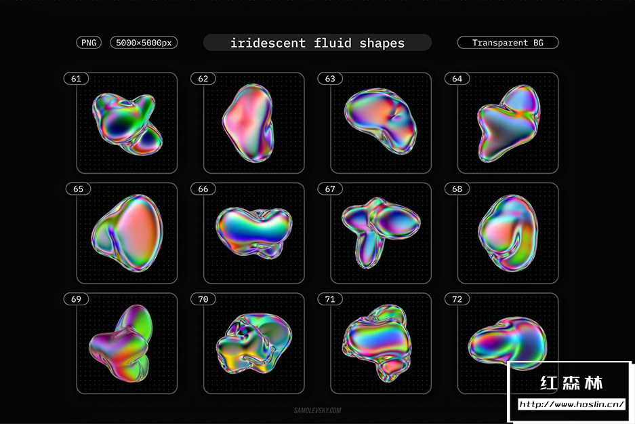Click the number label 61
The width and height of the screenshot is (635, 424).
[76, 79]
